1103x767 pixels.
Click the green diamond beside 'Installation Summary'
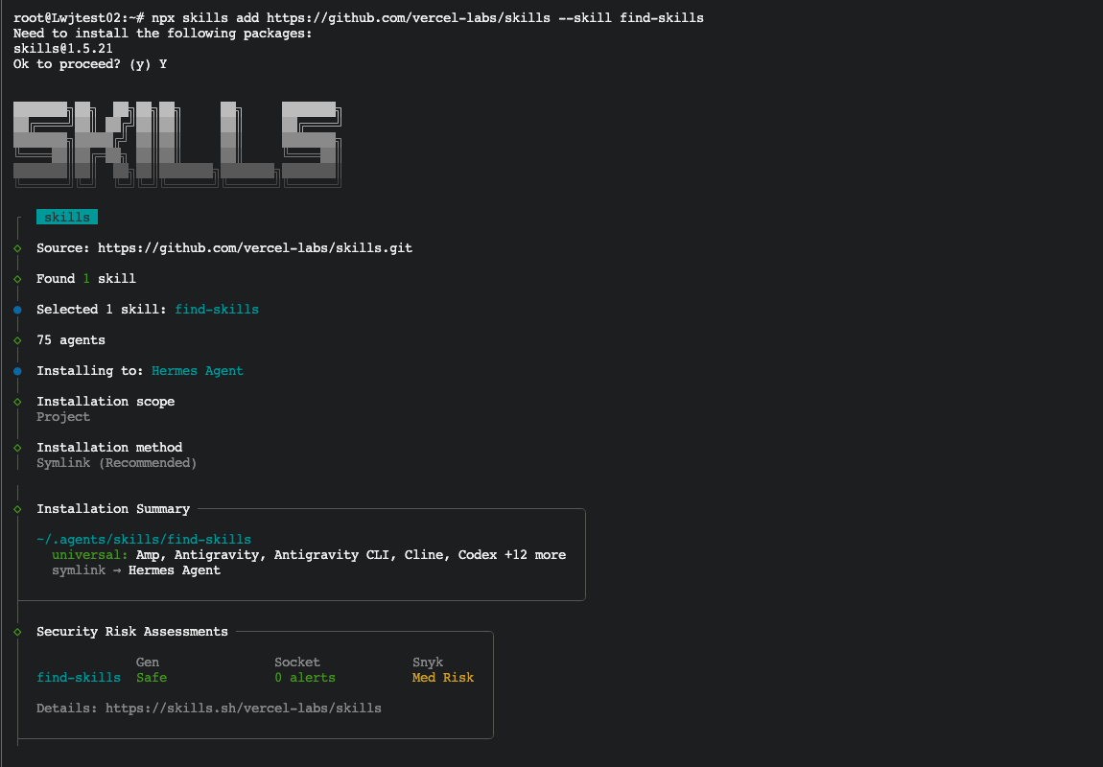click(17, 509)
